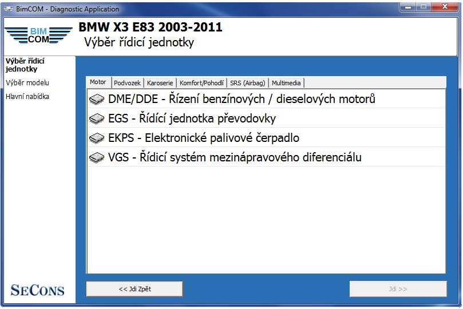Click the chip icon beside VGS
The width and height of the screenshot is (463, 309).
click(97, 157)
